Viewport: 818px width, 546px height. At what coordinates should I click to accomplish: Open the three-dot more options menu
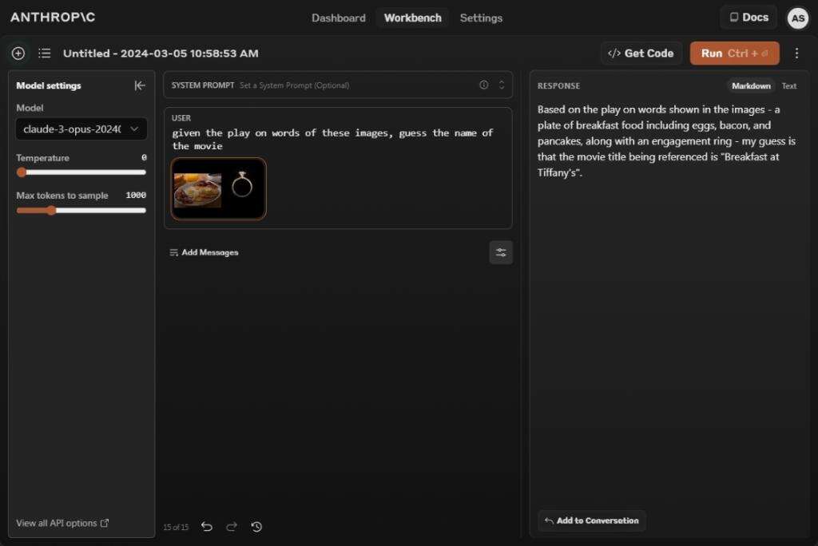click(796, 53)
